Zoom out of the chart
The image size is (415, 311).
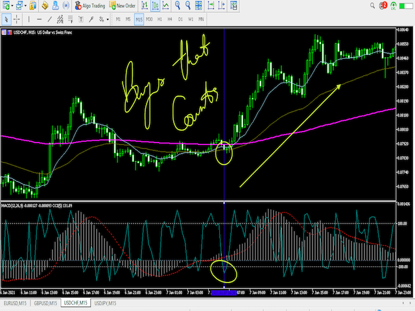[188, 5]
